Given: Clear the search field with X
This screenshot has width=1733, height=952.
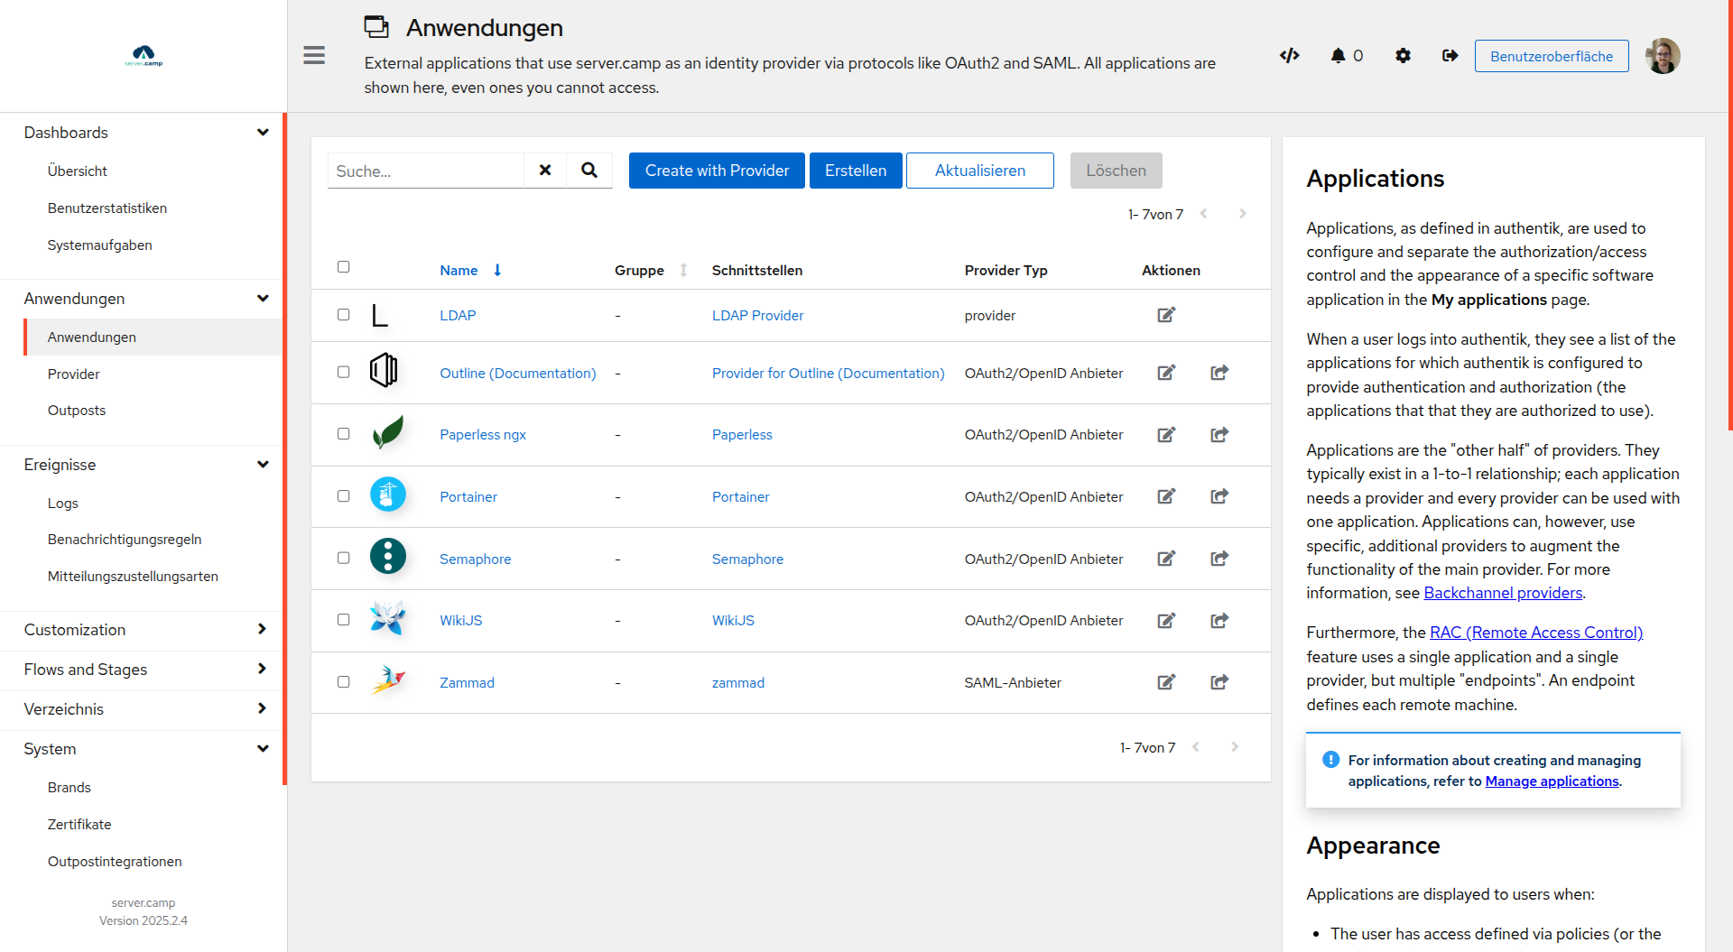Looking at the screenshot, I should pyautogui.click(x=545, y=171).
